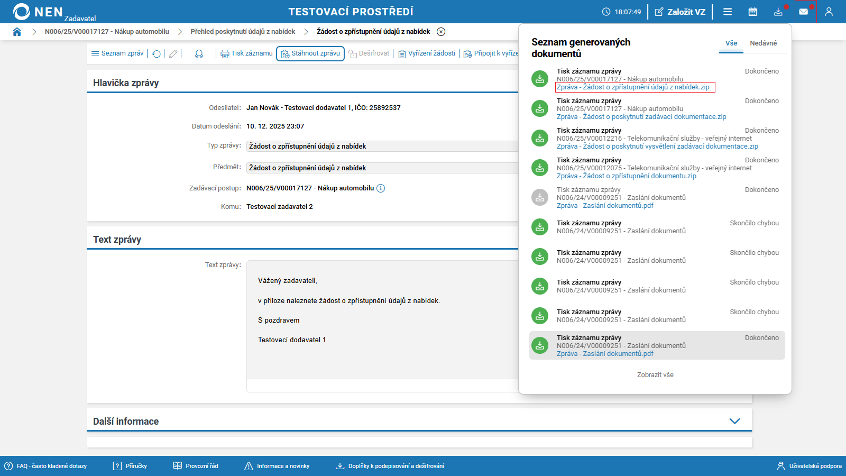The height and width of the screenshot is (476, 846).
Task: Open Zpráva - Žádost o zpřístupnění dokumentu.zip link
Action: click(626, 176)
